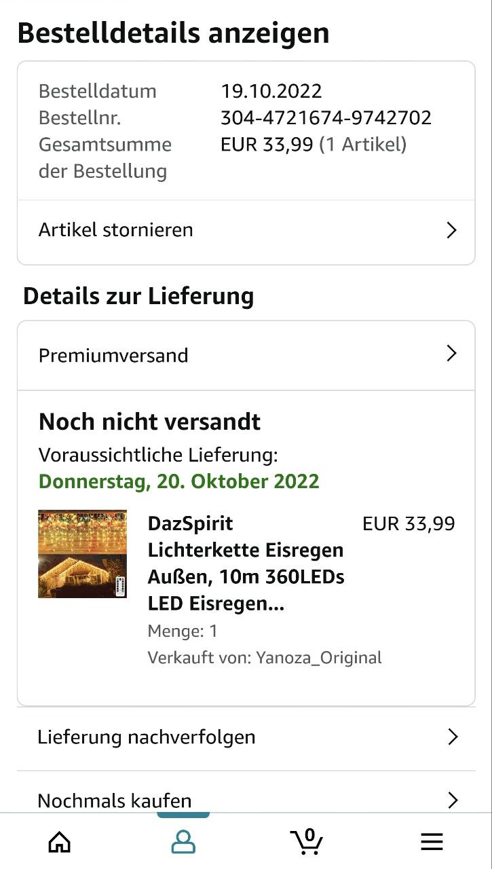Open the hamburger menu icon
This screenshot has width=492, height=869.
[432, 842]
